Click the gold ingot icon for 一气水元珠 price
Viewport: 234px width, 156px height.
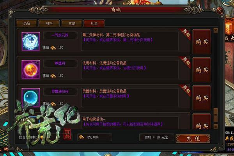(x=53, y=48)
